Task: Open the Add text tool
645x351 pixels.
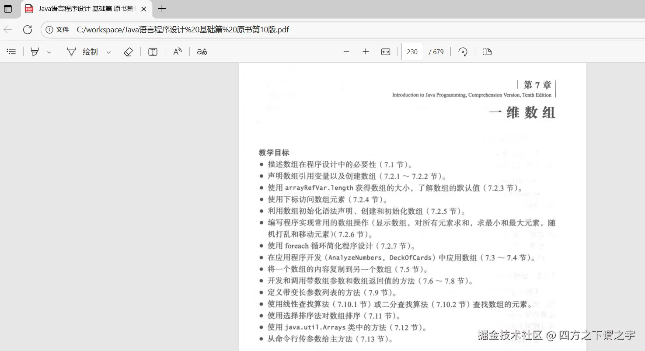Action: pos(153,52)
